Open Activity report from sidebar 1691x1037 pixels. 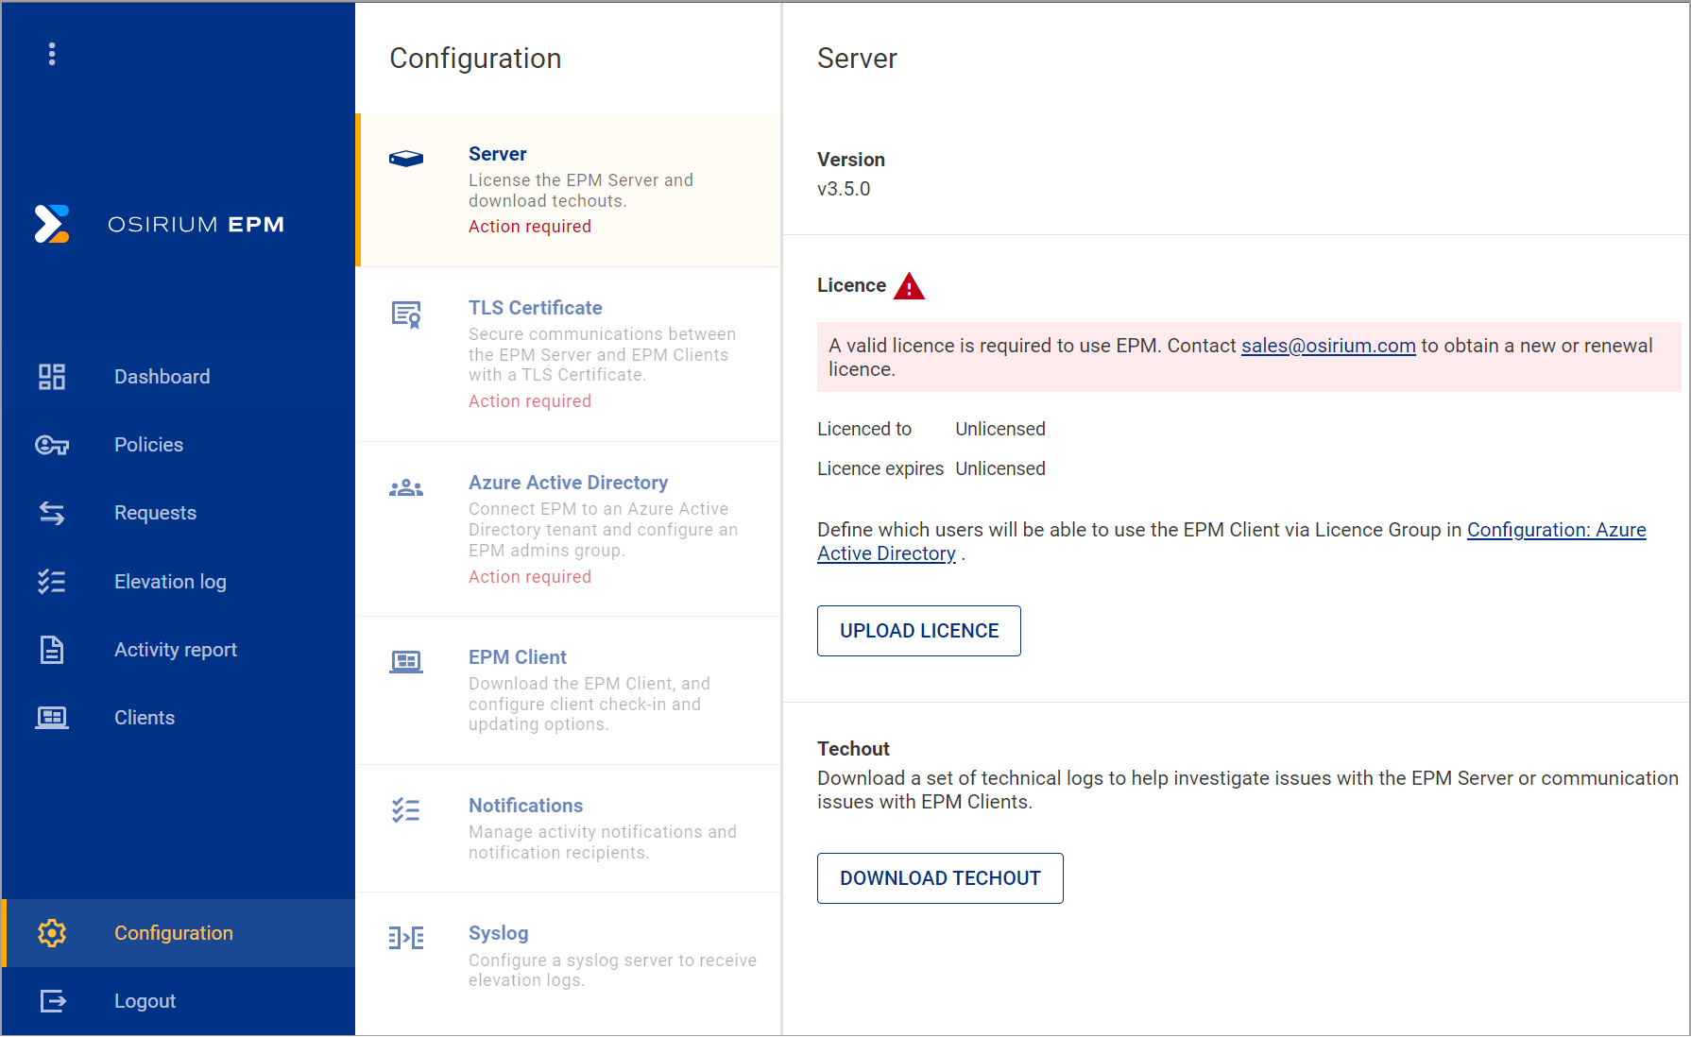(x=179, y=650)
